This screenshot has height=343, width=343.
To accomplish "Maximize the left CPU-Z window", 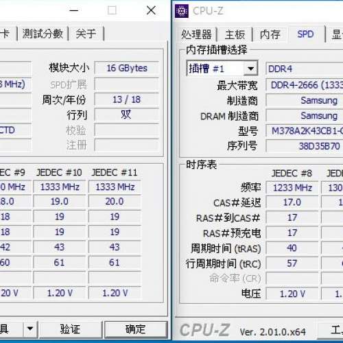I will click(x=112, y=10).
